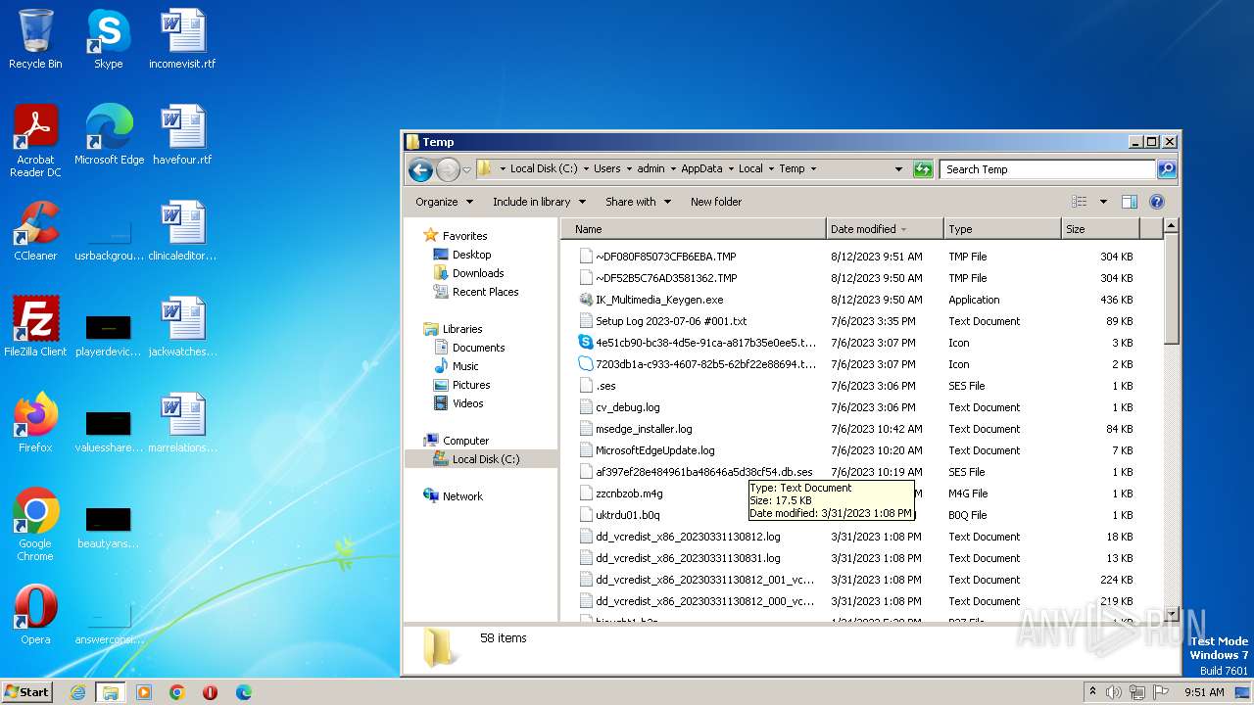Image resolution: width=1254 pixels, height=705 pixels.
Task: Launch Firefox desktop shortcut
Action: point(35,423)
